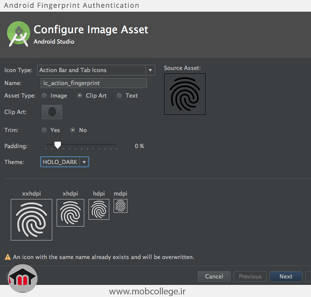Click the Action Bar and Tab Icons combo box
311x297 pixels.
(96, 70)
